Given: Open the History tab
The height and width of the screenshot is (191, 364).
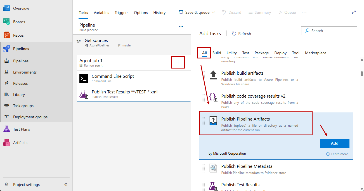Looking at the screenshot, I should tap(159, 13).
